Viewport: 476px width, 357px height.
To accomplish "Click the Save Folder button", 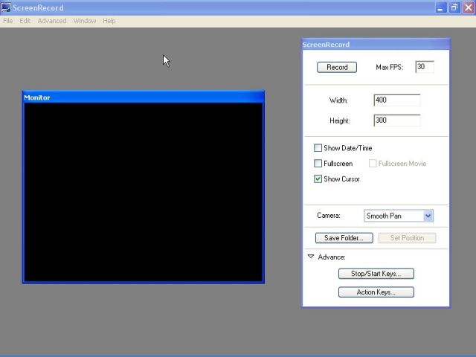I will pyautogui.click(x=344, y=238).
